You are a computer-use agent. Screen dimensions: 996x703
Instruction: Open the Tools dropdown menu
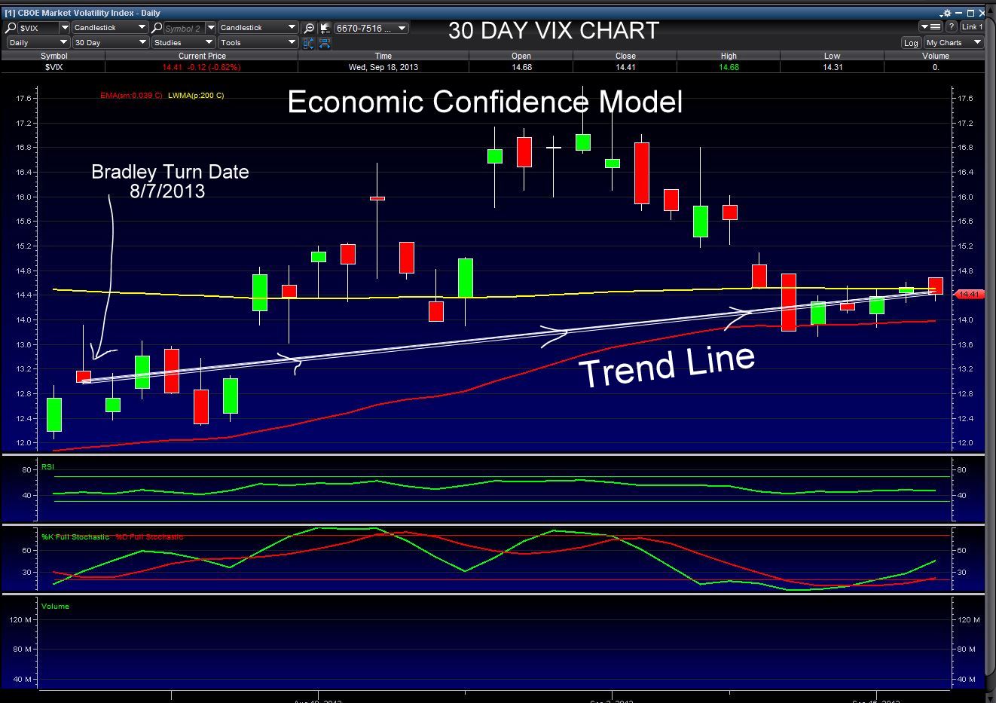coord(258,43)
